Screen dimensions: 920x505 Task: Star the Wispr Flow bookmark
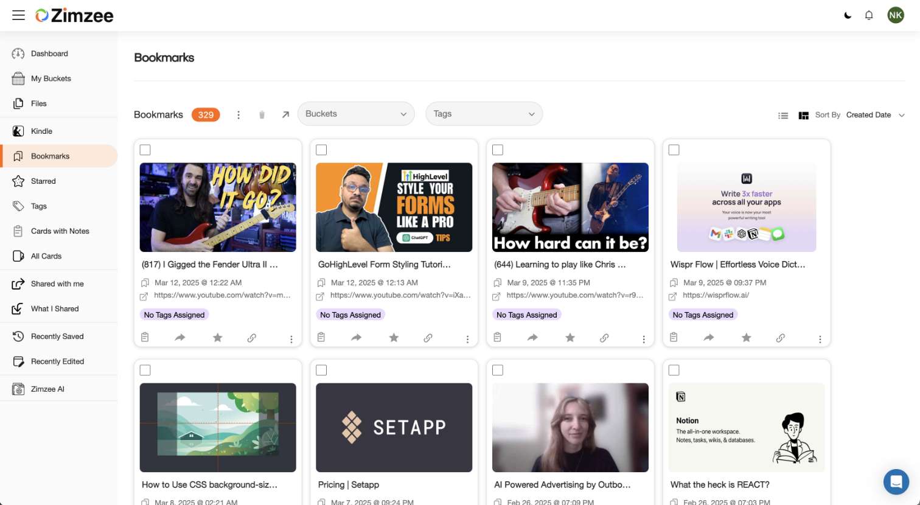coord(746,338)
